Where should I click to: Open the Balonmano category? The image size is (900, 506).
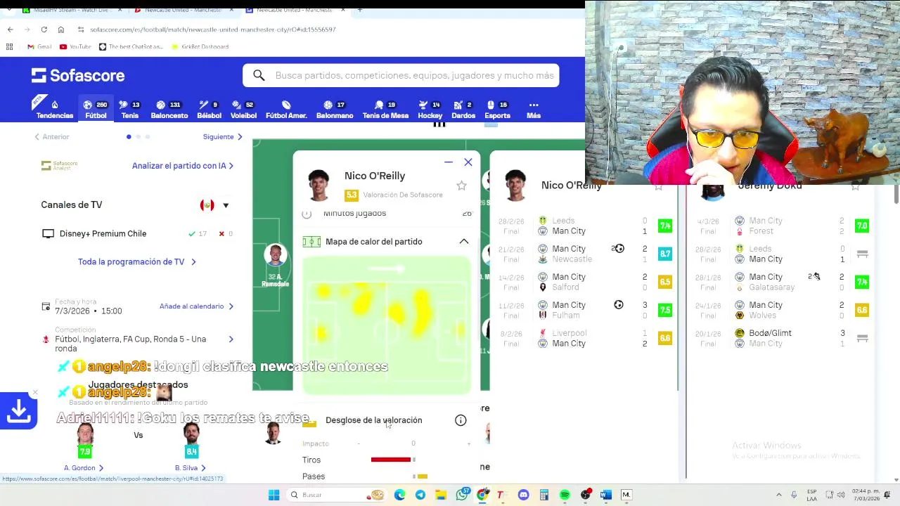[x=334, y=109]
